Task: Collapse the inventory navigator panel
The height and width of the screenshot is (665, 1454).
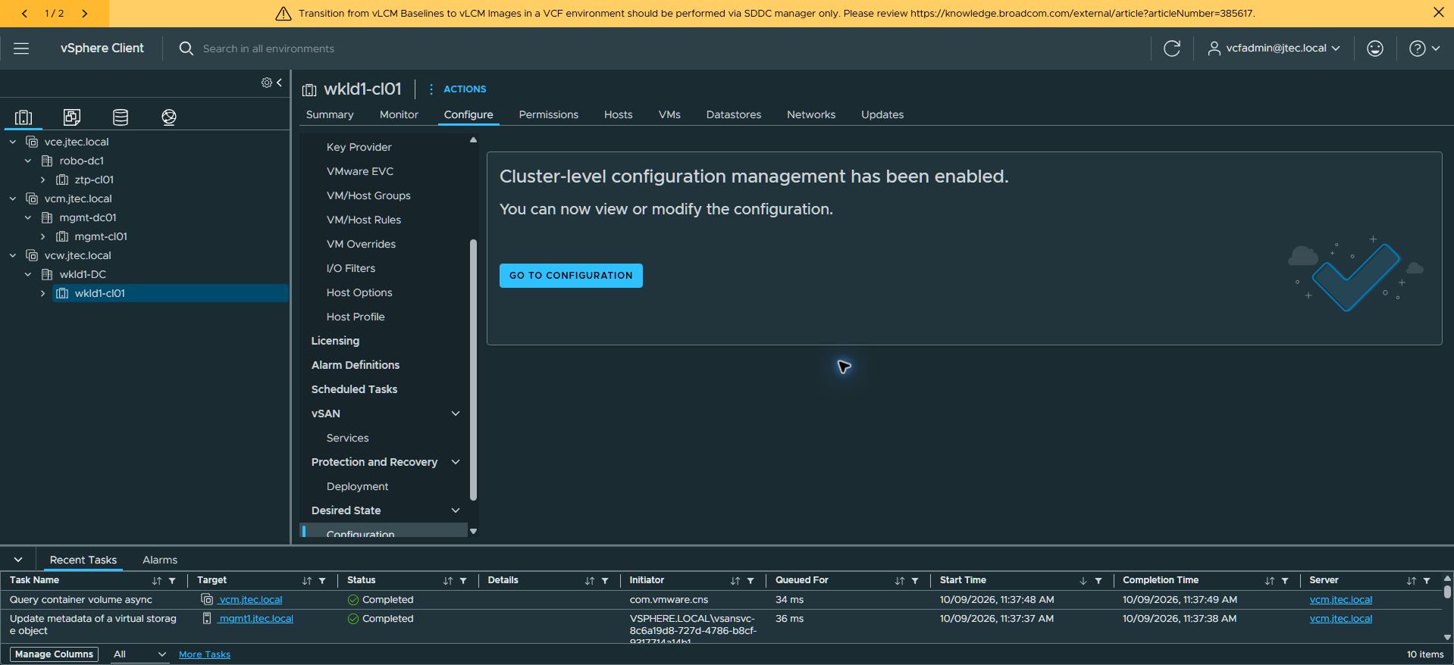Action: point(279,83)
